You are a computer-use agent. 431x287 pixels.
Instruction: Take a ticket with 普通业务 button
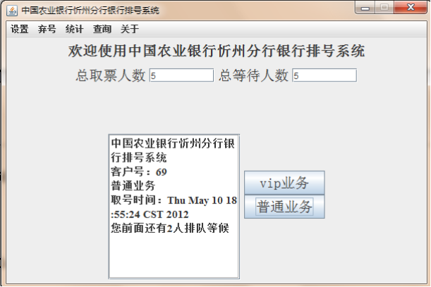coord(284,207)
